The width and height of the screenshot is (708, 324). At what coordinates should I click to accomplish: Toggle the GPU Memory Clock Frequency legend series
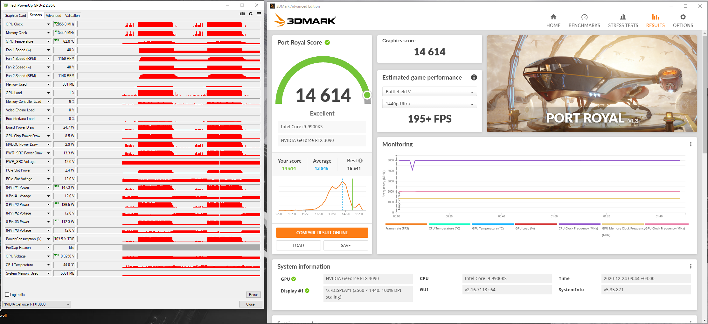point(623,230)
